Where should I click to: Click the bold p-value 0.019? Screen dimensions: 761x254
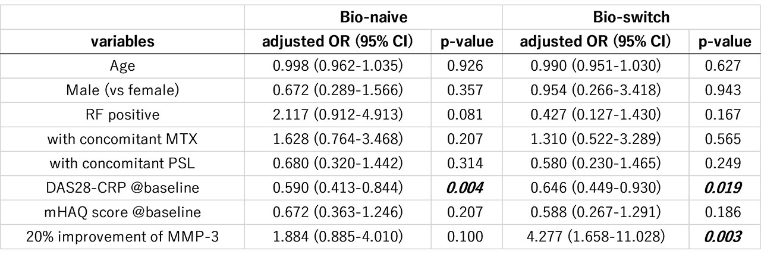point(723,188)
